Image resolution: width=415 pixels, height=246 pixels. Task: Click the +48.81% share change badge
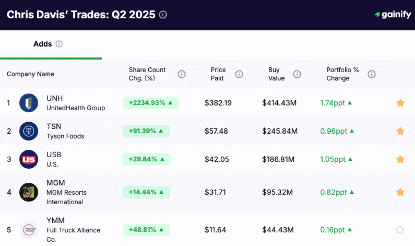click(x=146, y=229)
